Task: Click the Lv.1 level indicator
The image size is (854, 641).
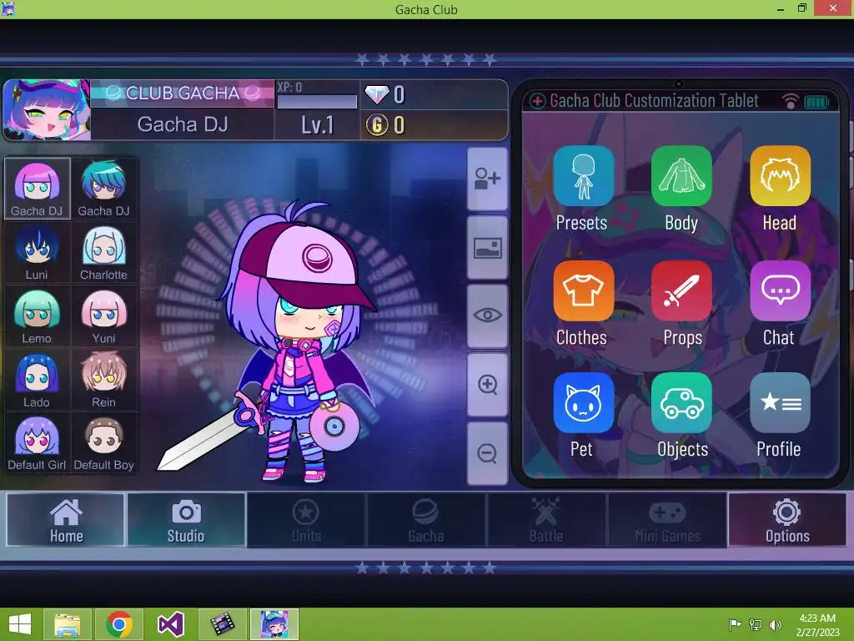Action: click(317, 125)
